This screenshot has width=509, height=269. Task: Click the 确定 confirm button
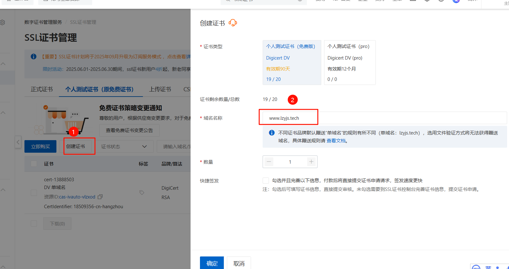tap(212, 263)
